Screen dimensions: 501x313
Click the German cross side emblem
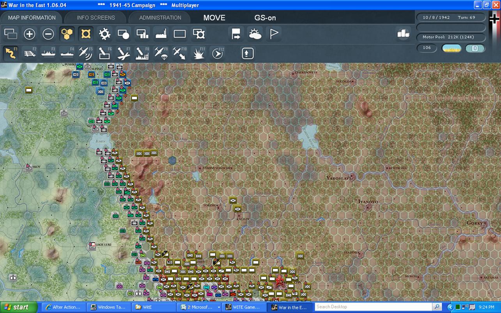(494, 19)
